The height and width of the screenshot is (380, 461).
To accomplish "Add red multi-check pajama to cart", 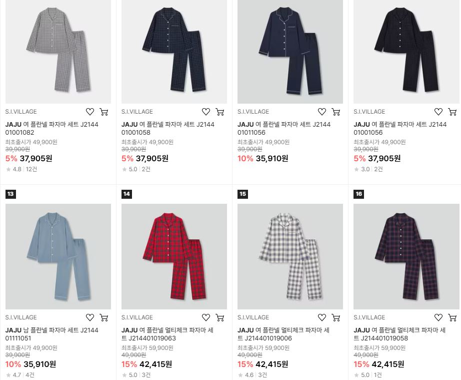I will (x=220, y=317).
